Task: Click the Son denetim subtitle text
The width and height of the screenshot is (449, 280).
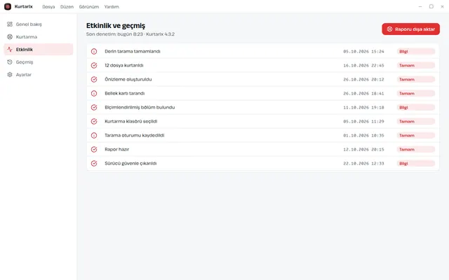Action: [130, 34]
